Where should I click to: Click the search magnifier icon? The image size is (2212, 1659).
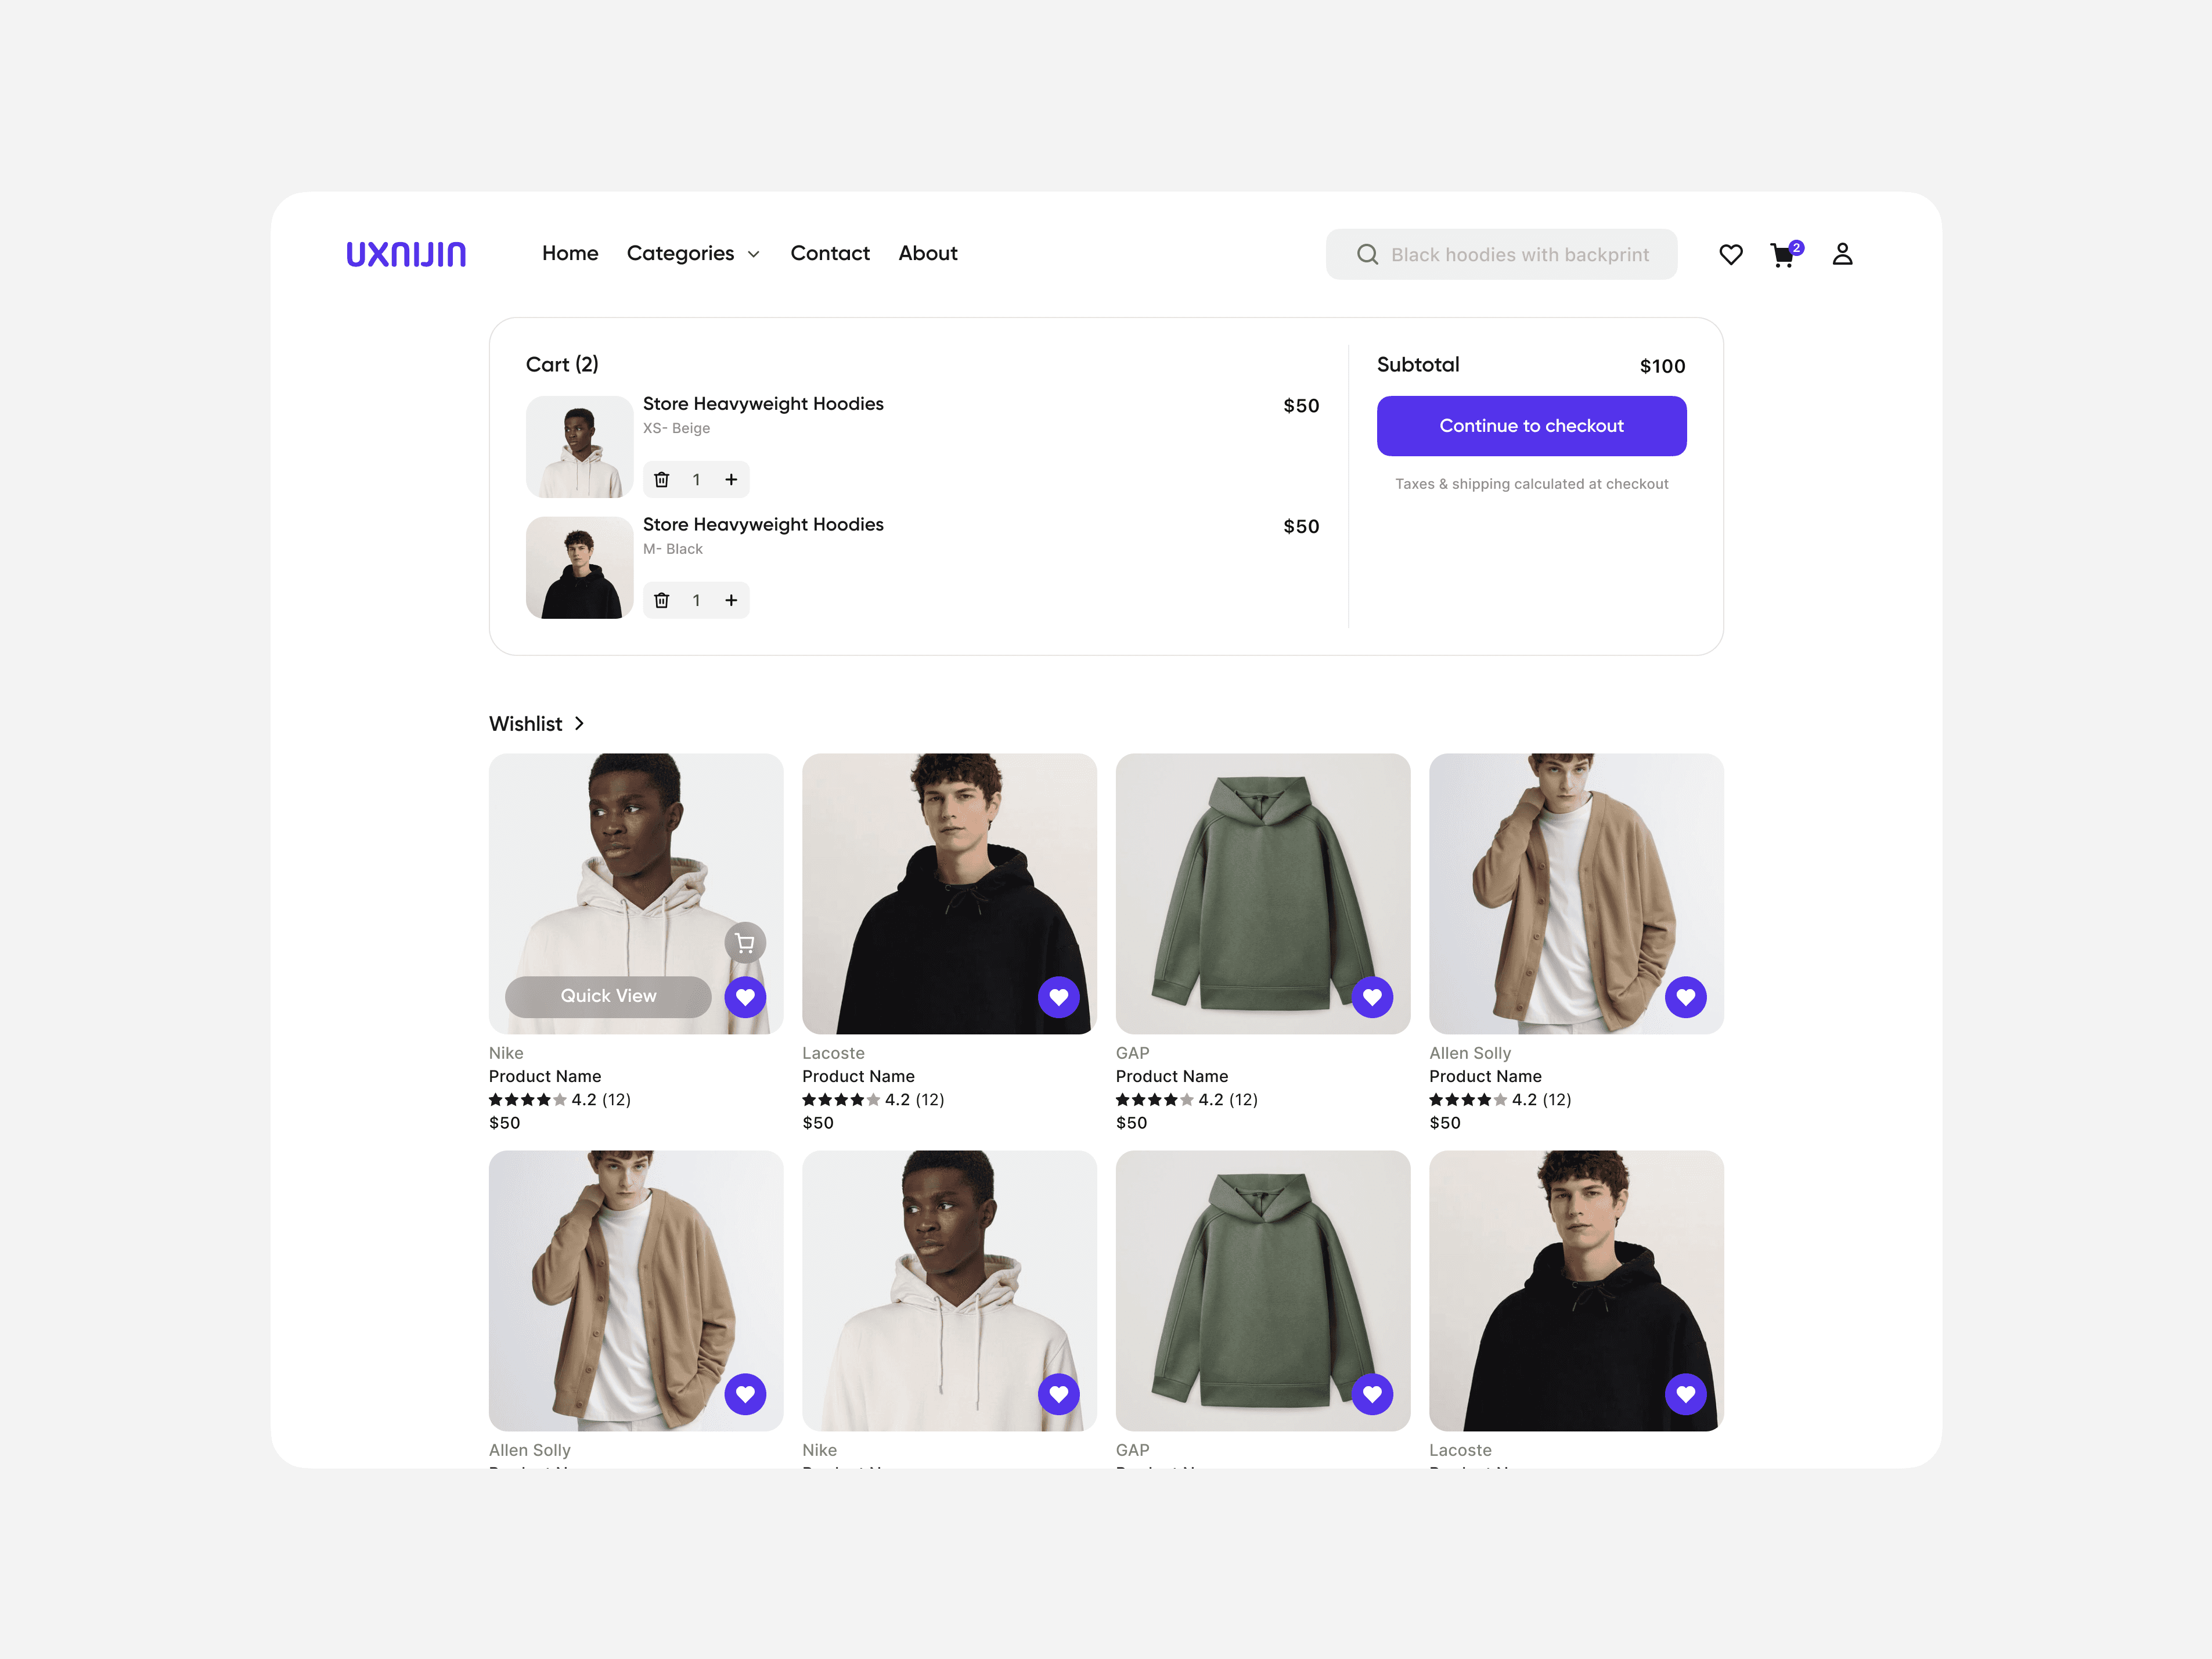(1367, 254)
